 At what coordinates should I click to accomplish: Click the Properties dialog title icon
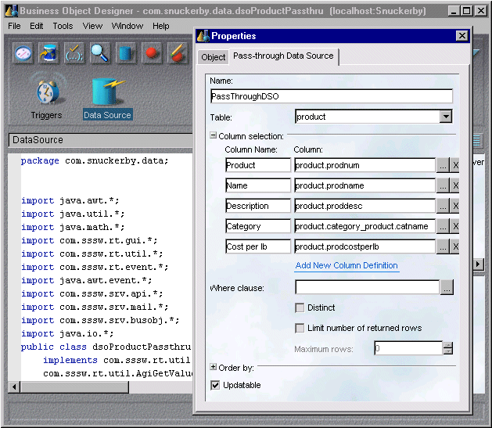[203, 36]
